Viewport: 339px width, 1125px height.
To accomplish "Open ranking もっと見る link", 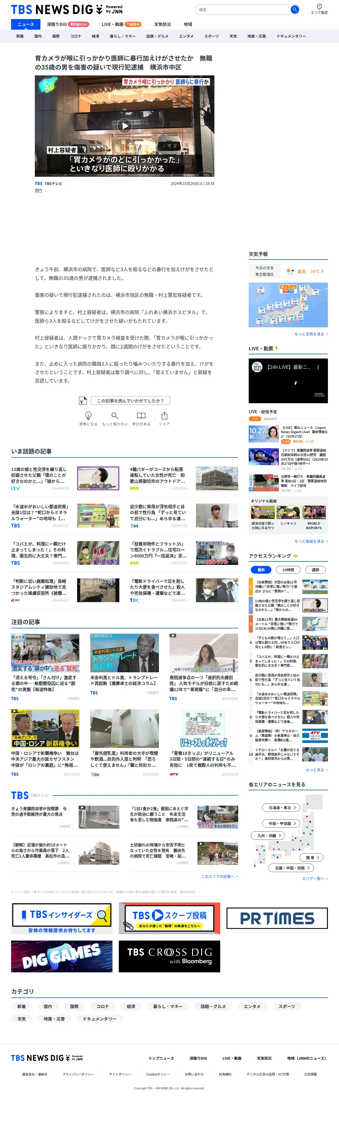I will [x=316, y=770].
